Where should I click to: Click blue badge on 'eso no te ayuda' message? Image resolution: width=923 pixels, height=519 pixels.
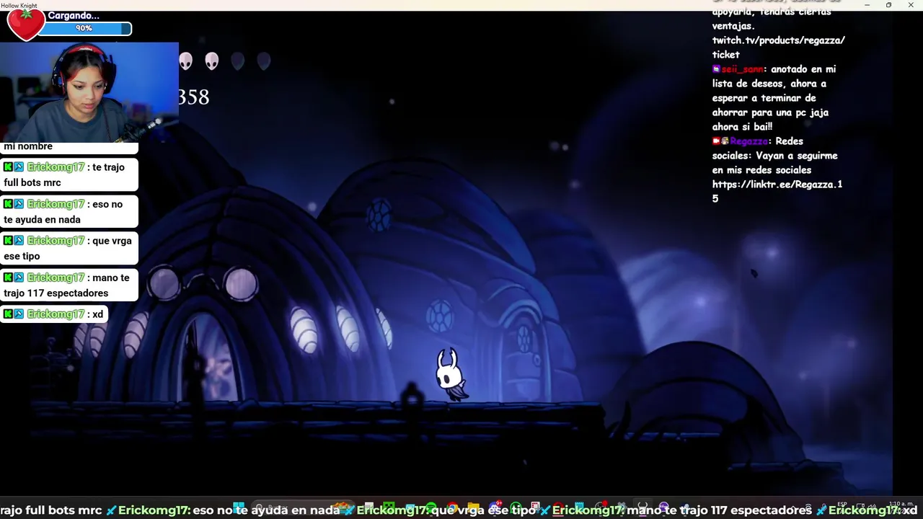click(19, 204)
